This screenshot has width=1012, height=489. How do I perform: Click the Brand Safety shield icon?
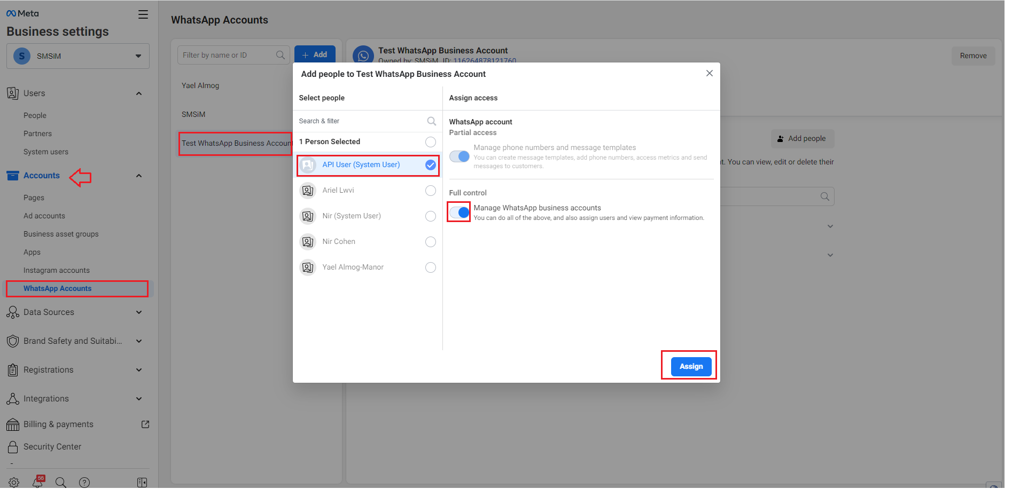[x=13, y=341]
